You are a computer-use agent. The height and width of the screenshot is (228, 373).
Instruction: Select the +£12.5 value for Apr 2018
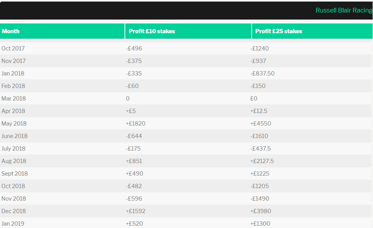pos(259,111)
